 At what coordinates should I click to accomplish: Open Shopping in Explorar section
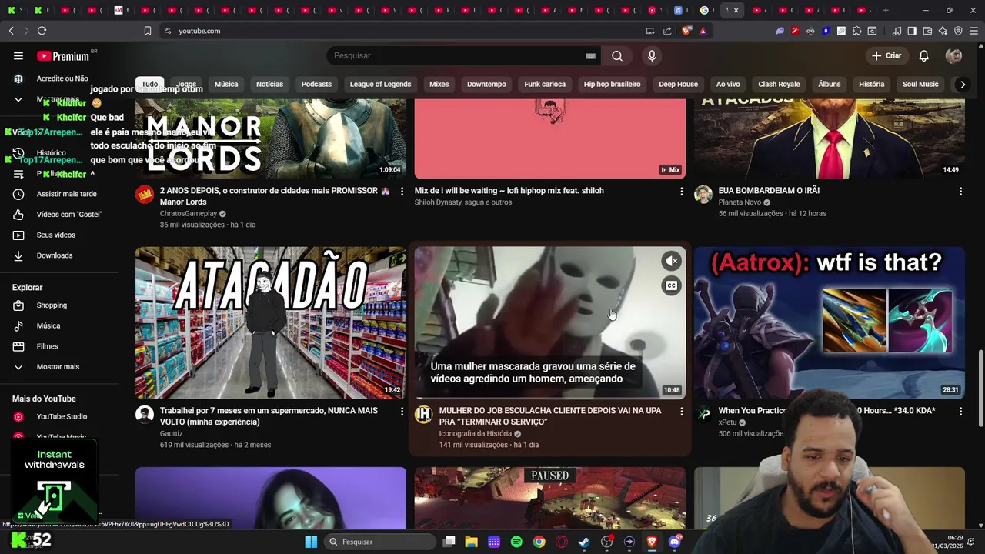(59, 305)
